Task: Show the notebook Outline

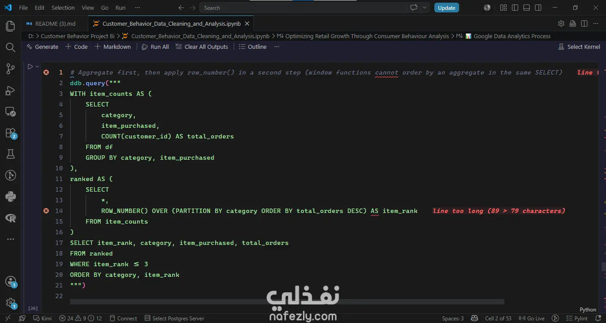Action: coord(252,47)
